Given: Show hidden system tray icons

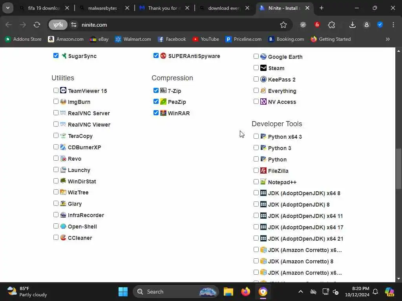Looking at the screenshot, I should click(301, 292).
